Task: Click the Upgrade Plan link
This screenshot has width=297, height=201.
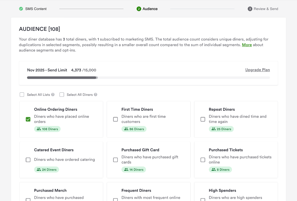Action: (257, 70)
